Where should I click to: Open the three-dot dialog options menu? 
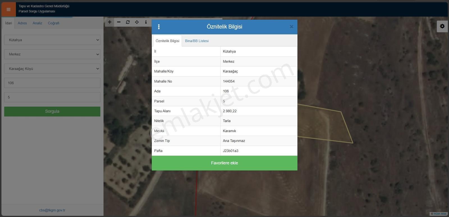tap(159, 27)
